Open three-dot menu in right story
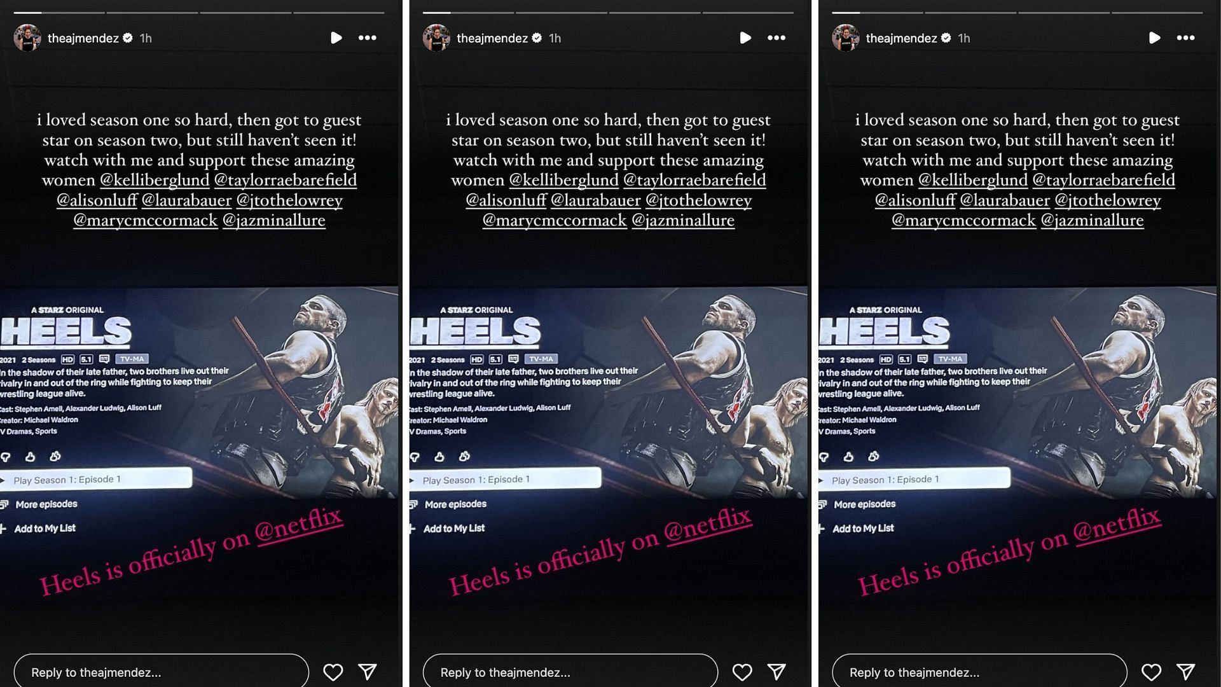Viewport: 1221px width, 687px height. (1185, 38)
